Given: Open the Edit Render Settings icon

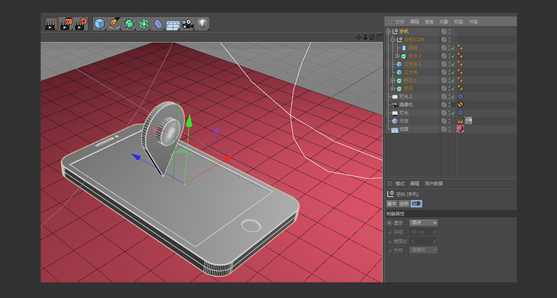Looking at the screenshot, I should pyautogui.click(x=81, y=24).
